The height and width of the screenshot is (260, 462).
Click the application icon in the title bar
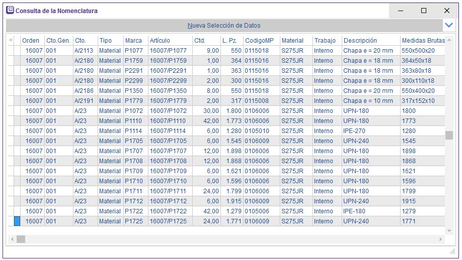click(x=10, y=10)
